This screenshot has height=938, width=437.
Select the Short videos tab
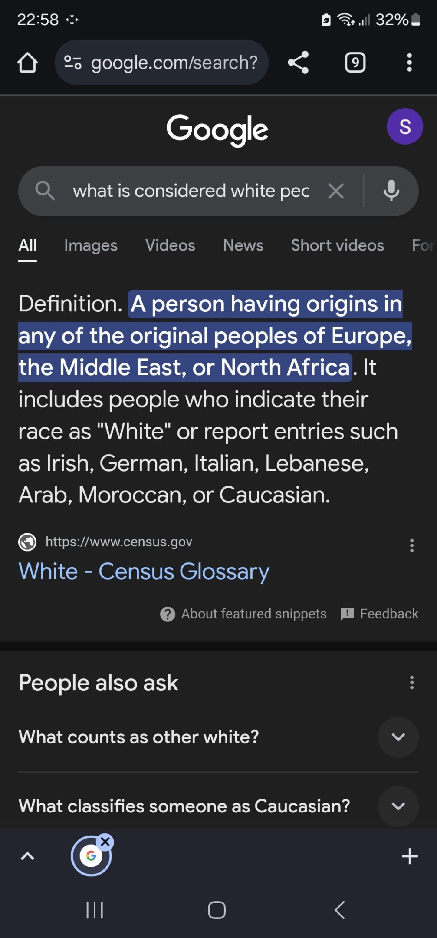click(338, 245)
